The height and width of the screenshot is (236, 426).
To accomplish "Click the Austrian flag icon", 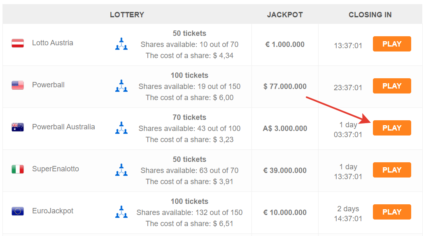I will pos(18,43).
